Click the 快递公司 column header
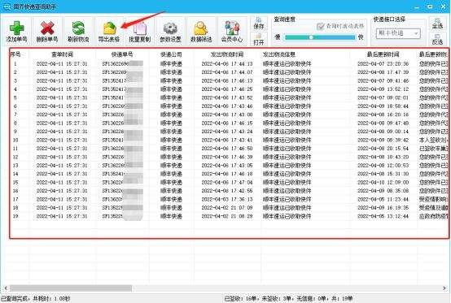The width and height of the screenshot is (451, 303). coord(171,54)
